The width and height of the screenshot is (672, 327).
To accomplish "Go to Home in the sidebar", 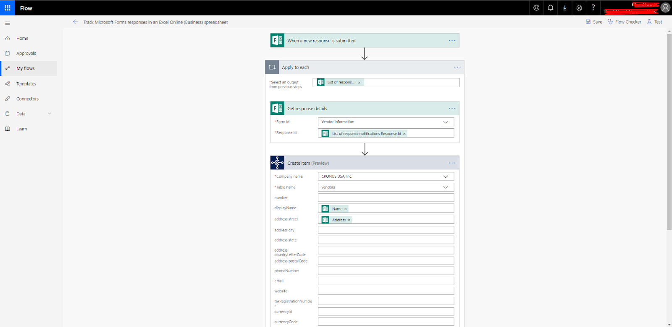I will (x=29, y=38).
